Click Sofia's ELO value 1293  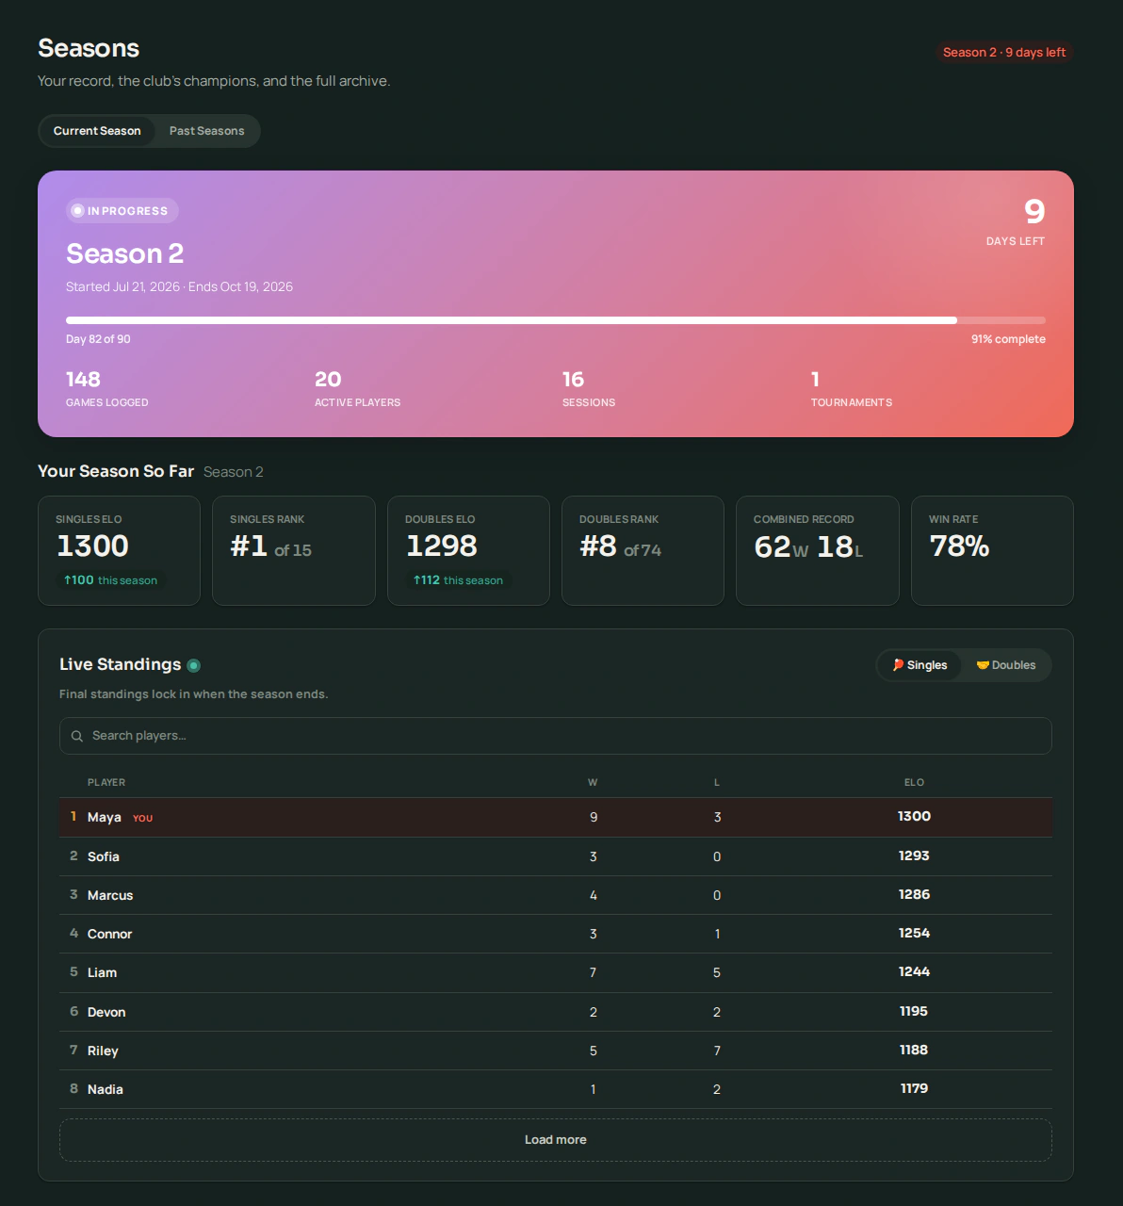[x=914, y=856]
